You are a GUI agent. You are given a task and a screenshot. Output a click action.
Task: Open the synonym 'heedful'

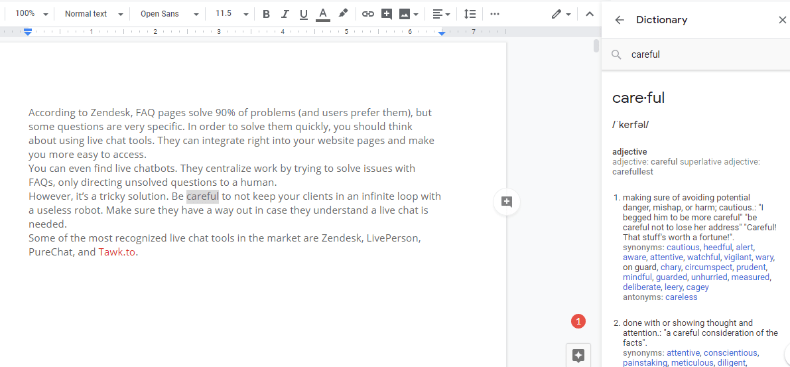click(718, 247)
